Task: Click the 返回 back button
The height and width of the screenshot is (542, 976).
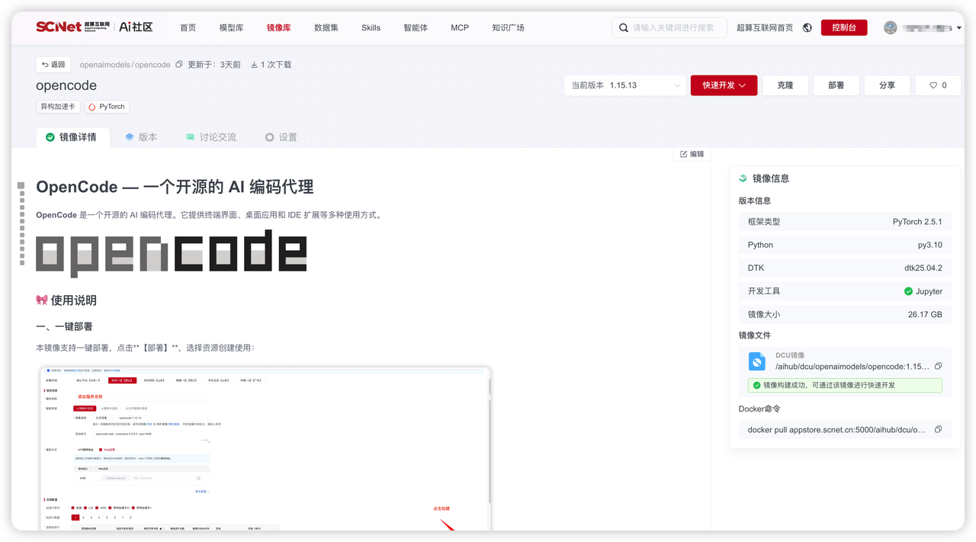Action: (53, 65)
